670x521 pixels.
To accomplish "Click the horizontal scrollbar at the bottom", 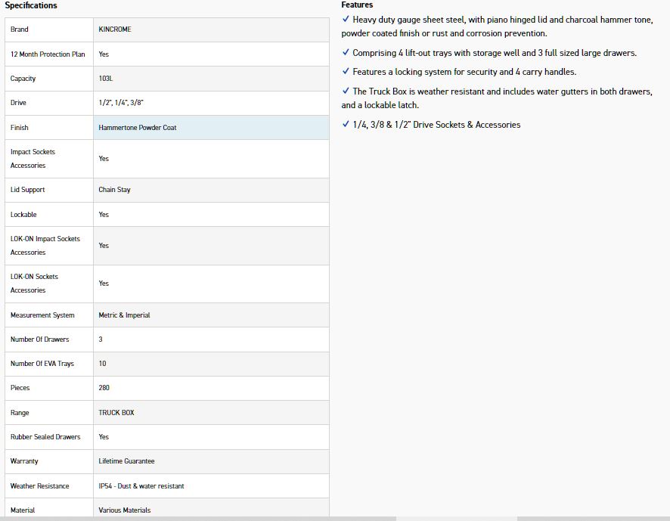I will [x=457, y=518].
